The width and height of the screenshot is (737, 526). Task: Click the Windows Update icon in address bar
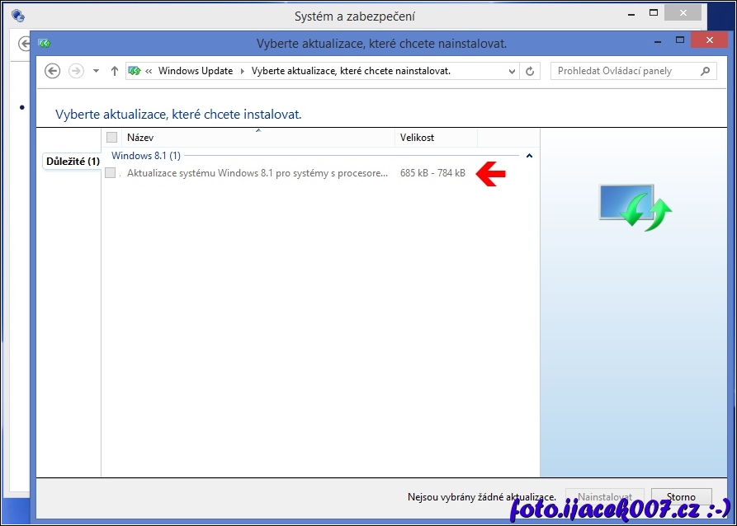coord(135,71)
